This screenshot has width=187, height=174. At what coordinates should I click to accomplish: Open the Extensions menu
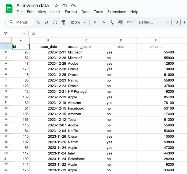point(117,12)
